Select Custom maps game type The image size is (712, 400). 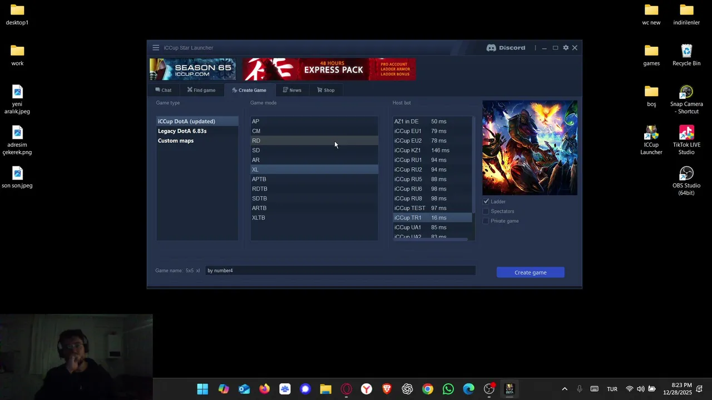(197, 141)
